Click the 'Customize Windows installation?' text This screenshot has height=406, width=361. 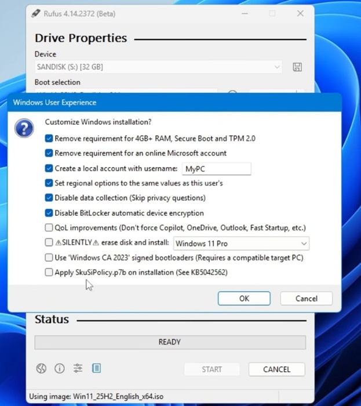pos(99,122)
